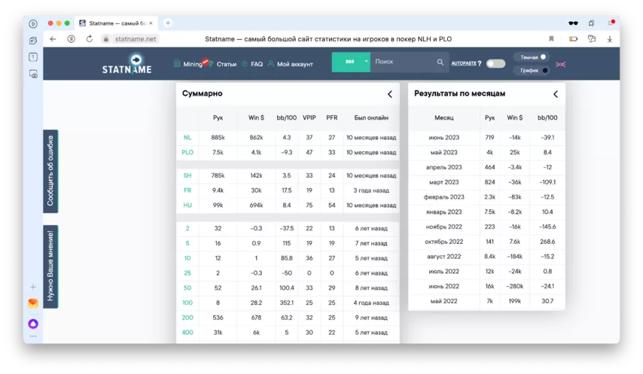Screen dimensions: 643x374
Task: Click the search magnifier icon
Action: pyautogui.click(x=440, y=62)
